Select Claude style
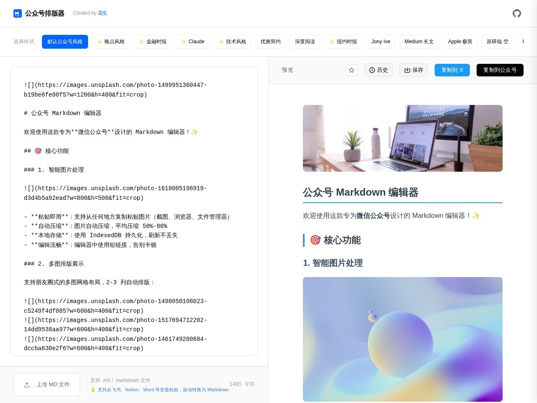537x403 pixels. click(193, 42)
